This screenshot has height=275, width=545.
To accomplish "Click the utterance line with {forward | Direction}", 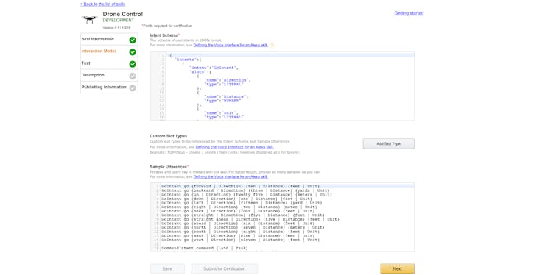I will pyautogui.click(x=240, y=187).
